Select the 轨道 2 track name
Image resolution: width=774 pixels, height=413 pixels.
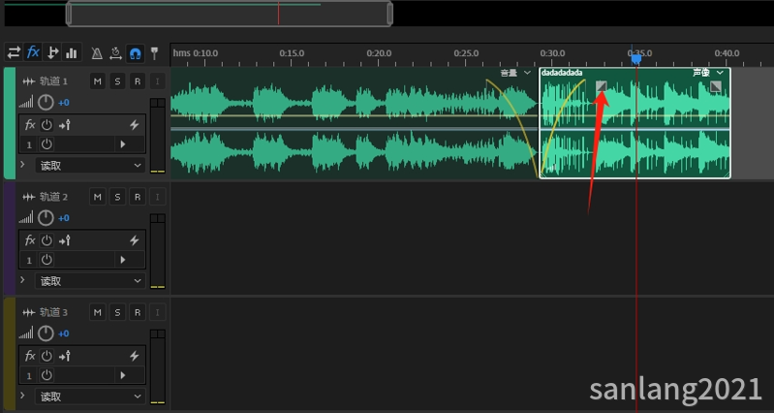[53, 197]
